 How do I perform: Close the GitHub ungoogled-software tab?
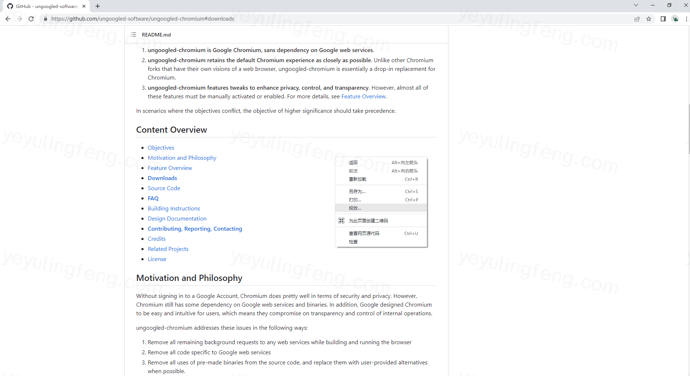(x=84, y=6)
